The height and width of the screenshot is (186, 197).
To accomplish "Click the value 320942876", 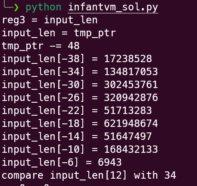I will pyautogui.click(x=131, y=98).
